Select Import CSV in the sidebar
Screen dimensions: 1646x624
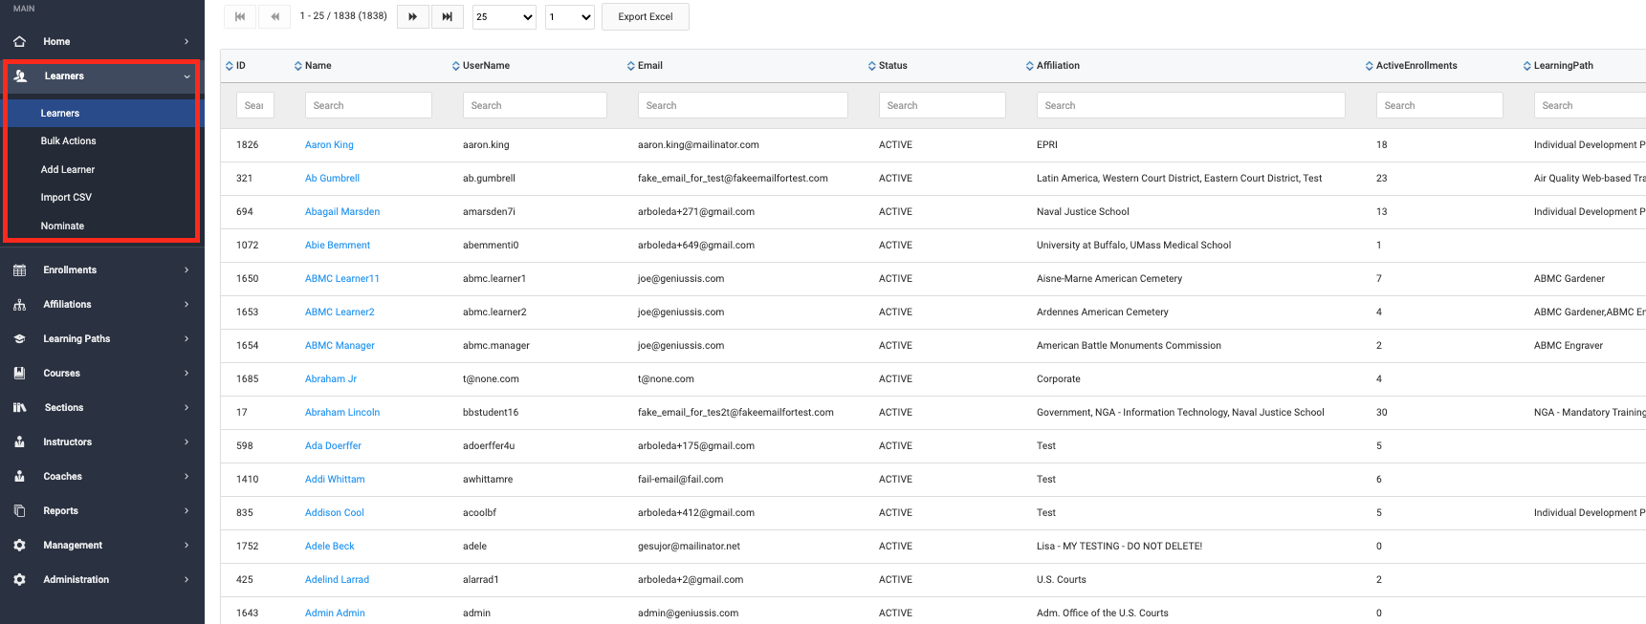[x=66, y=198]
